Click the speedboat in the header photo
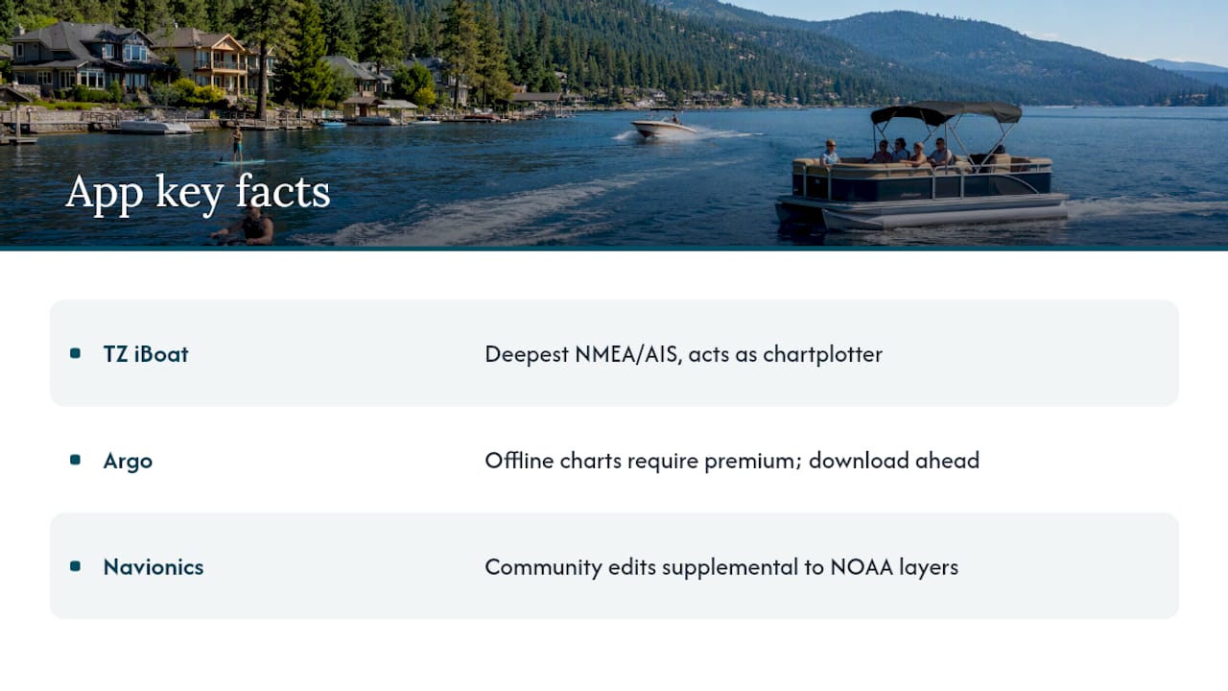 (x=663, y=128)
